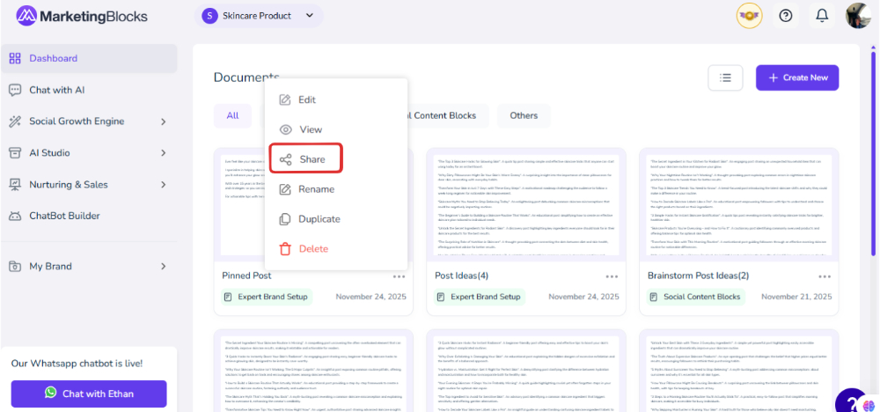Select the All filter tab
The width and height of the screenshot is (880, 412).
(x=232, y=115)
